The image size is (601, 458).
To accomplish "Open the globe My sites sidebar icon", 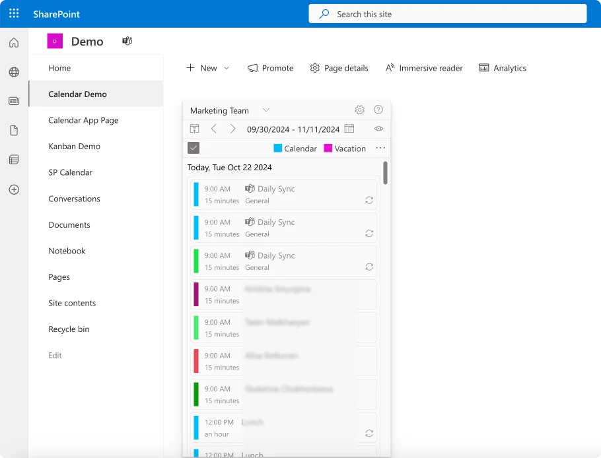I will tap(14, 72).
